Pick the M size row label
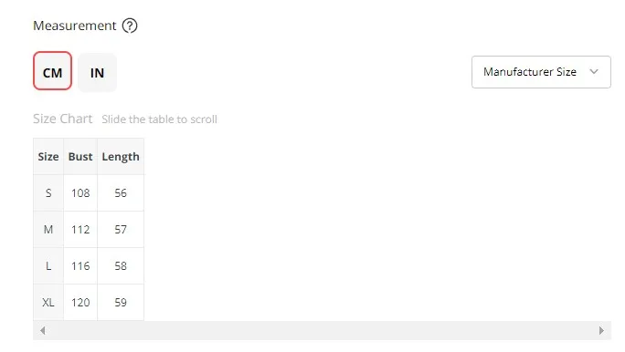 tap(48, 230)
